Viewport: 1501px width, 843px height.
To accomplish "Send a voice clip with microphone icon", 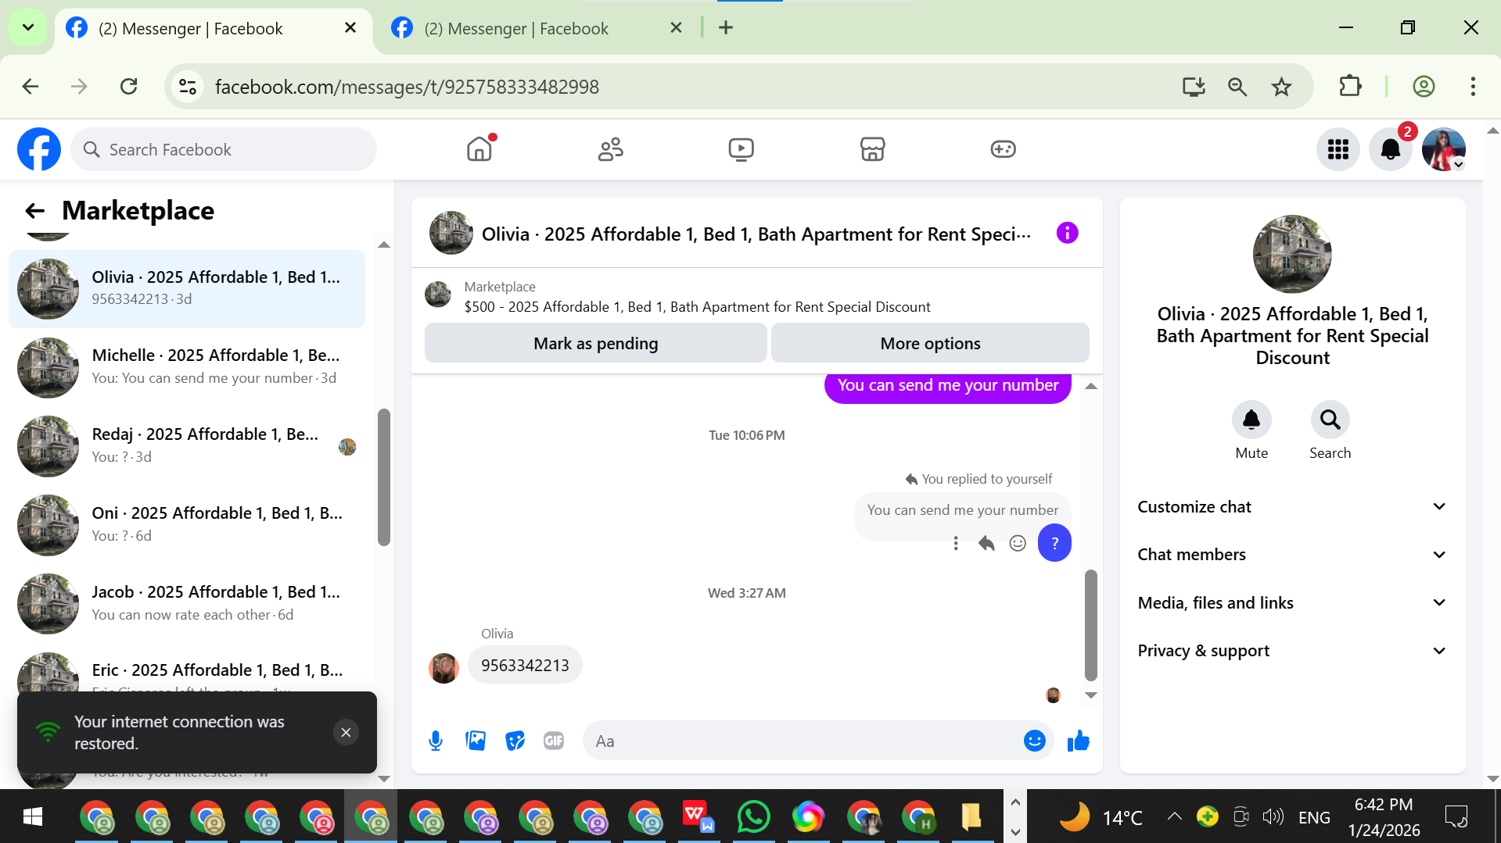I will pos(436,741).
